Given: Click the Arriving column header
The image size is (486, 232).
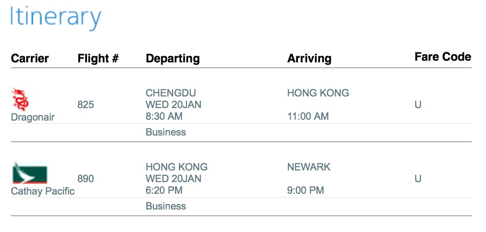Looking at the screenshot, I should click(309, 59).
